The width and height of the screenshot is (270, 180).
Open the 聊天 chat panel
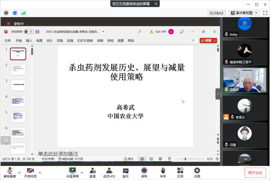click(126, 170)
